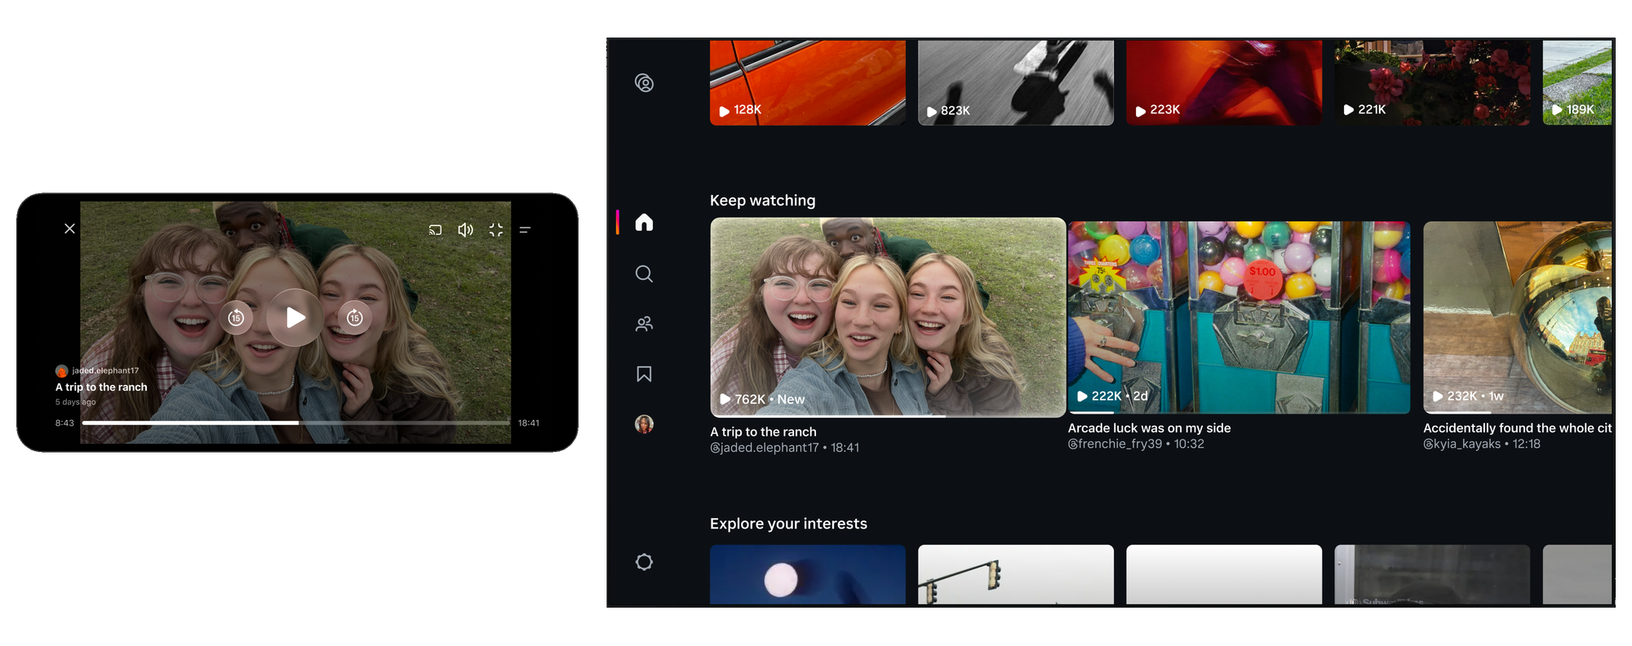Open the flowers video with 221K views

[1432, 82]
